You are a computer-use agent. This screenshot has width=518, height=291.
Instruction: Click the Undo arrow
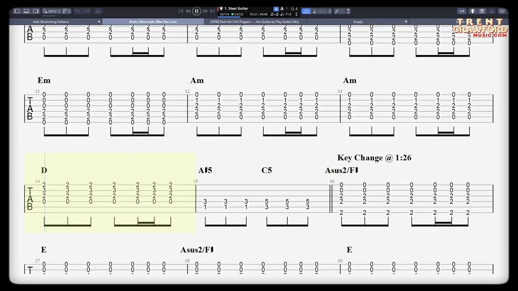[78, 11]
